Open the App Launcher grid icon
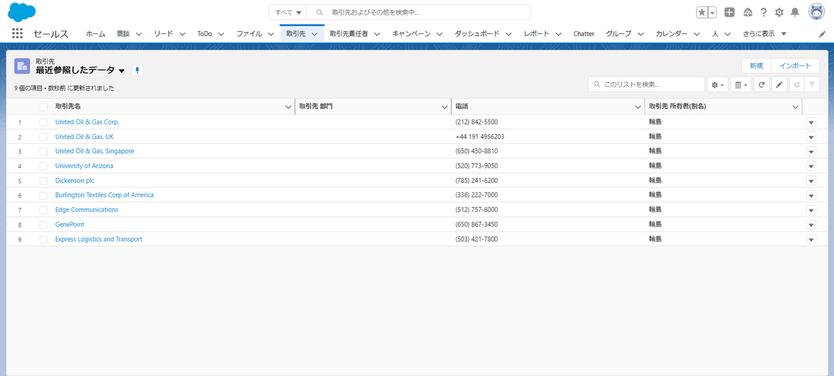The height and width of the screenshot is (376, 834). pos(18,33)
